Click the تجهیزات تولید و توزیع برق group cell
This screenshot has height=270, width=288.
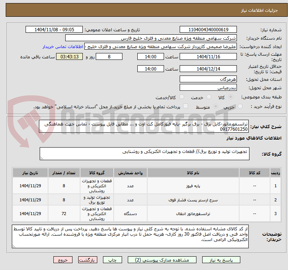(x=97, y=200)
